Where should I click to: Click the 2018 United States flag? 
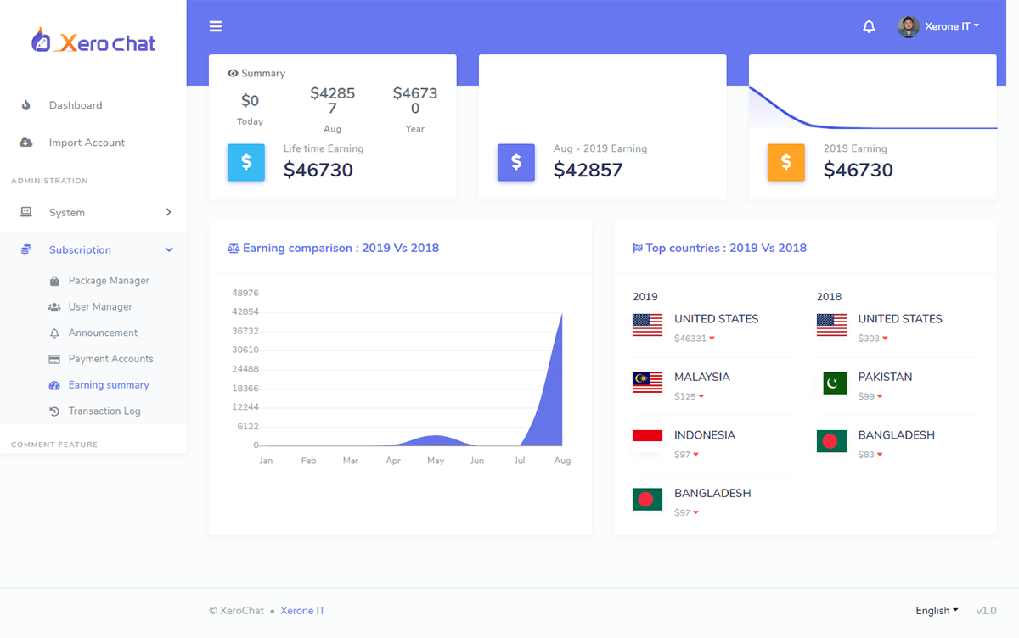coord(831,326)
